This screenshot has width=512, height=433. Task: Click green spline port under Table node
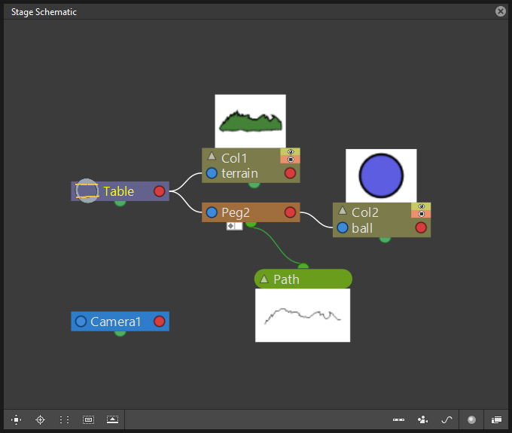pyautogui.click(x=120, y=203)
